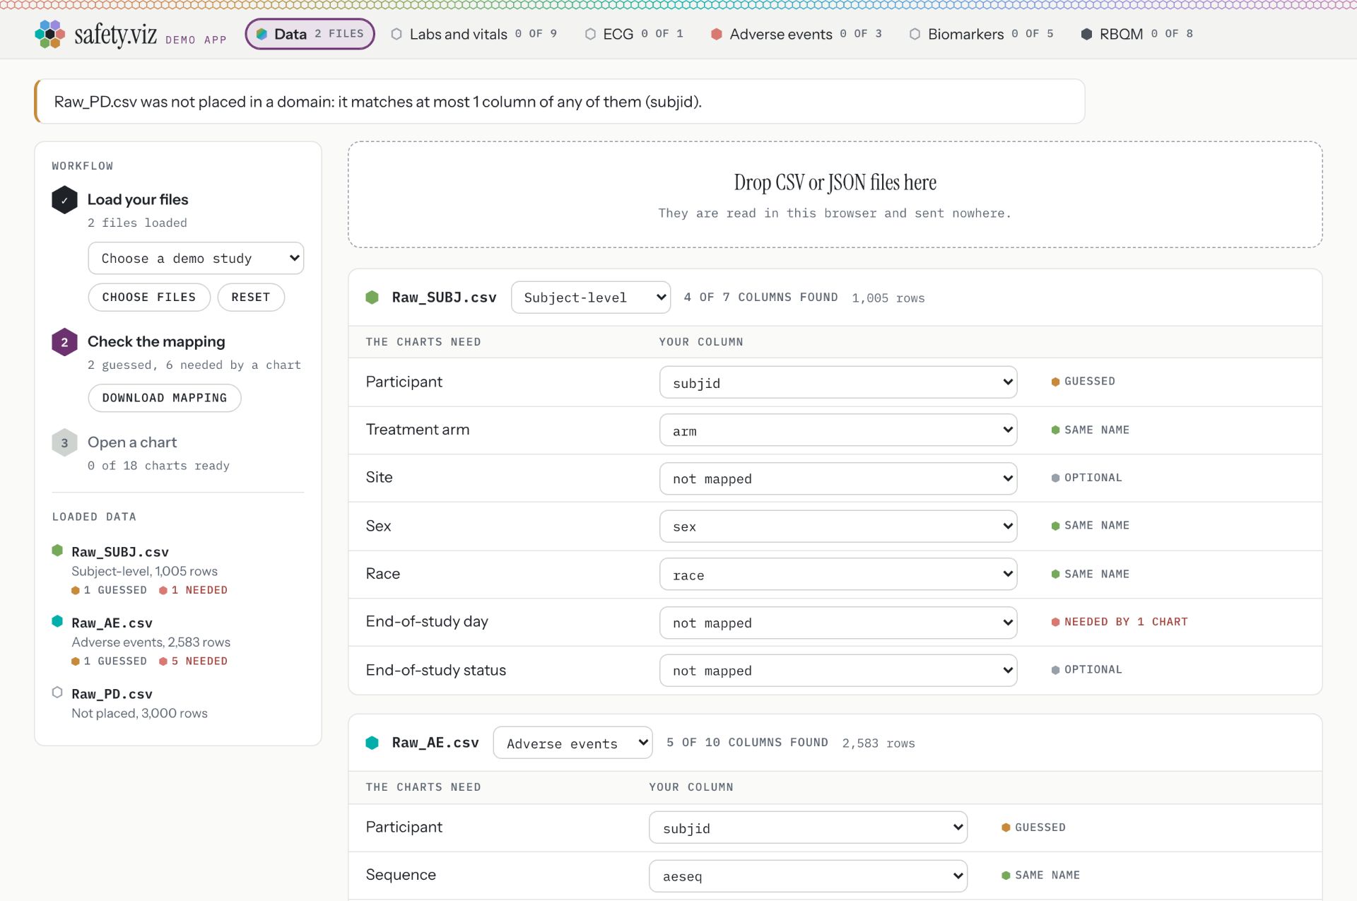Open the Sequence aeseq column dropdown
Viewport: 1357px width, 901px height.
pyautogui.click(x=808, y=876)
